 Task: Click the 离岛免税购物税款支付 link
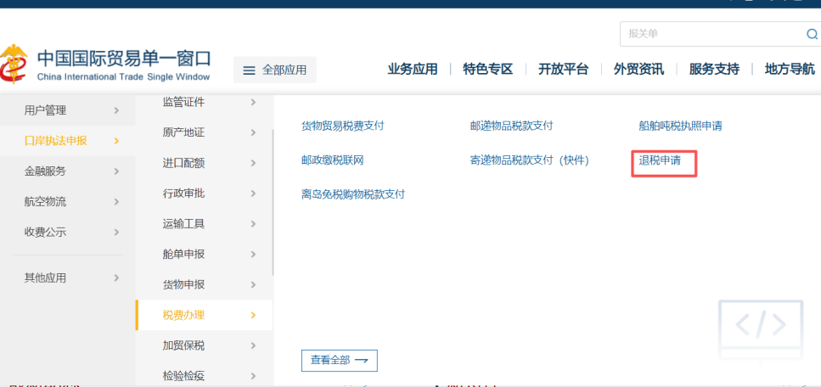(x=353, y=194)
